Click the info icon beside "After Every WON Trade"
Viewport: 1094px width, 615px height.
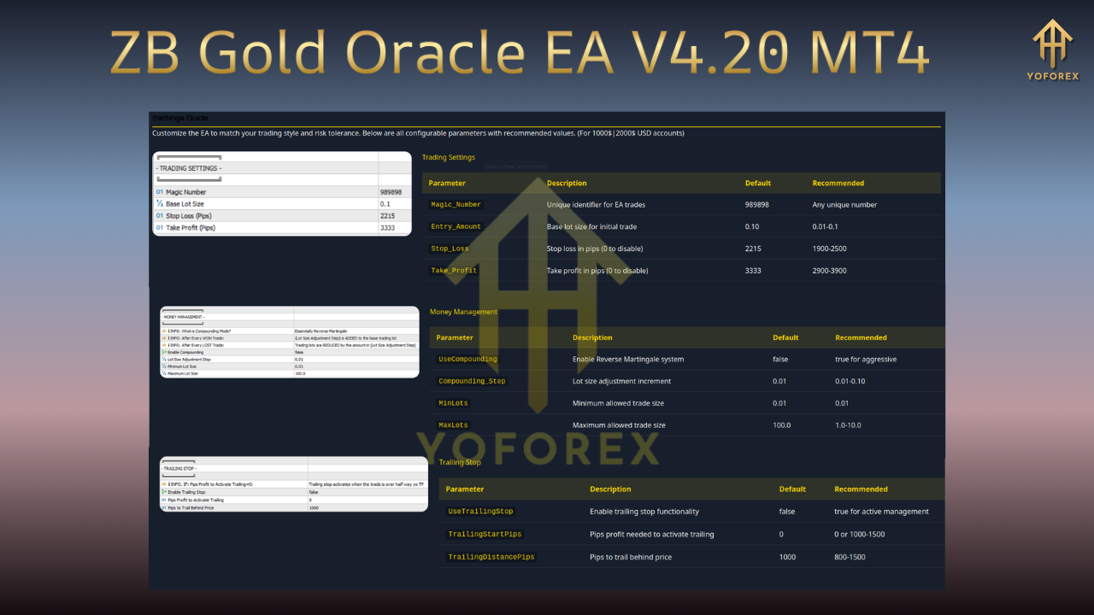click(163, 337)
